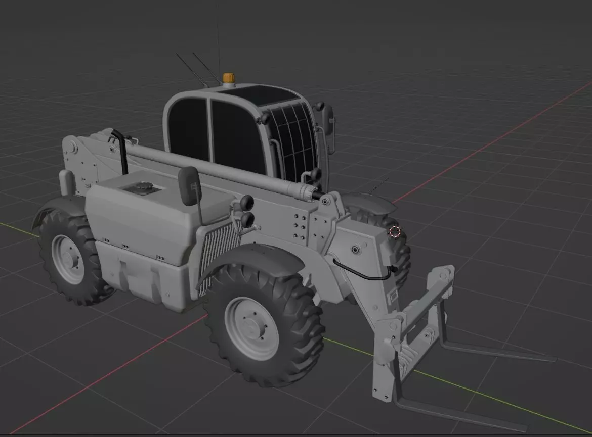Select the fuel cap on engine cover
This screenshot has height=437, width=592.
pyautogui.click(x=144, y=186)
